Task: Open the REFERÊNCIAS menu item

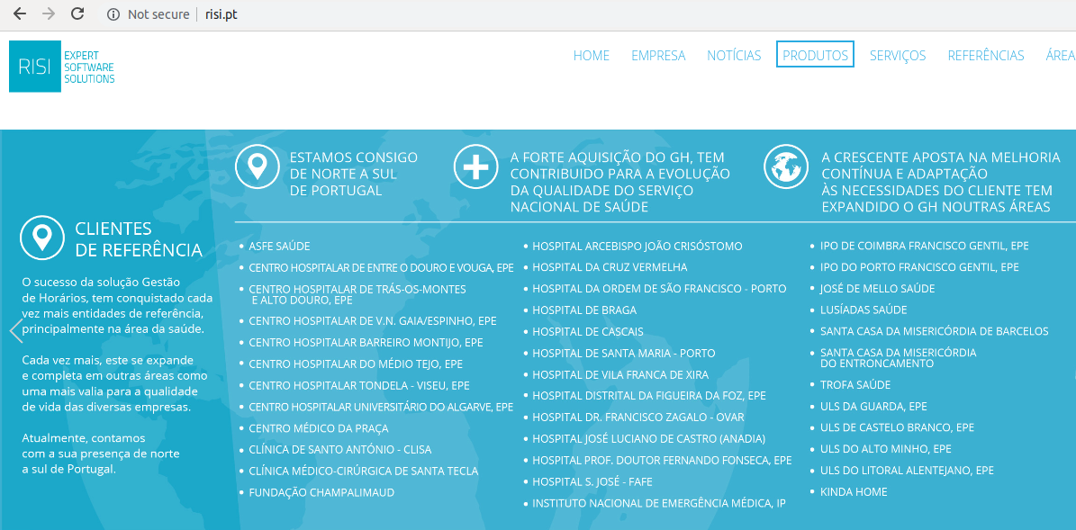Action: click(985, 56)
